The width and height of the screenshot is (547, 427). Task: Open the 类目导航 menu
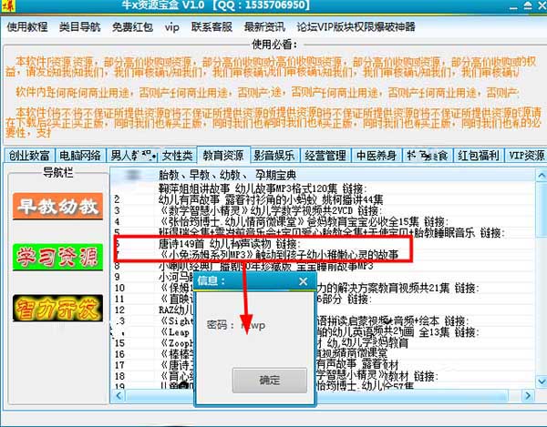coord(80,26)
